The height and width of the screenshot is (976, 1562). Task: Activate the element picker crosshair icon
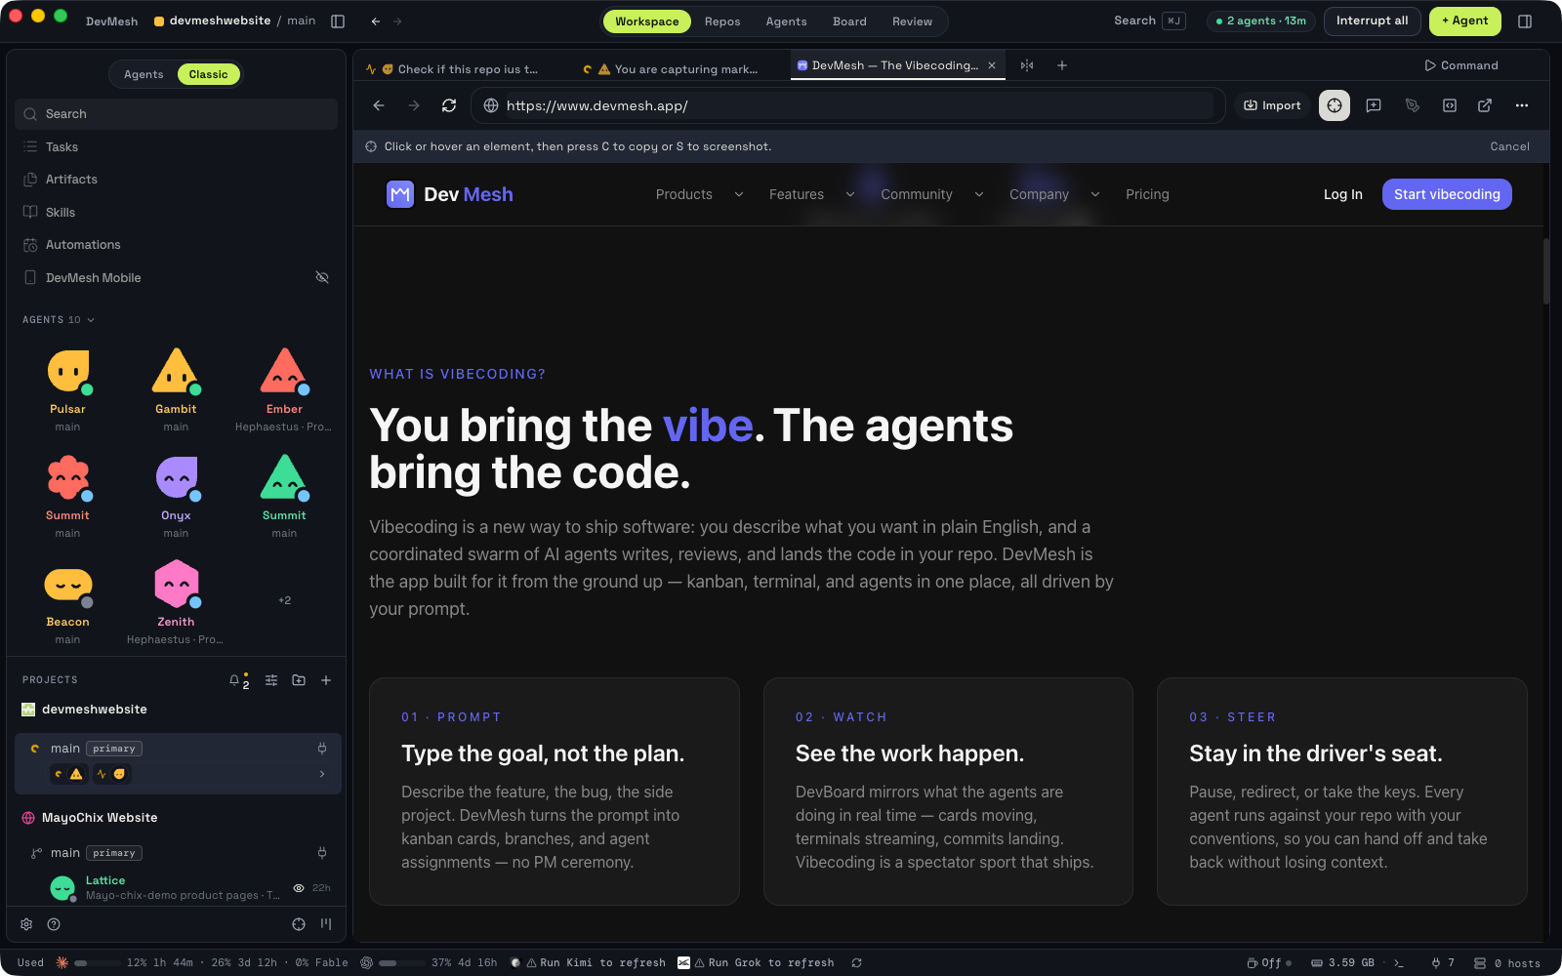(1335, 105)
